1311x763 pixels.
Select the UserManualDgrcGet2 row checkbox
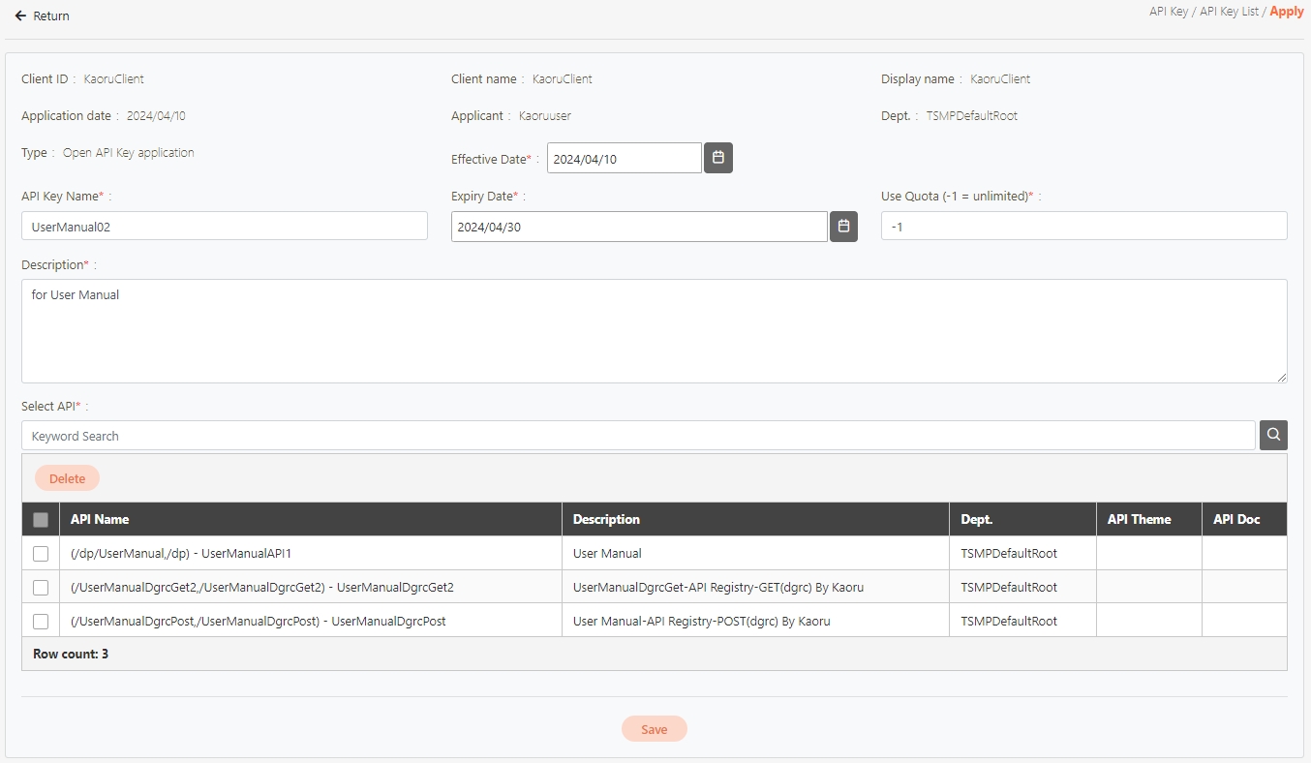(41, 588)
